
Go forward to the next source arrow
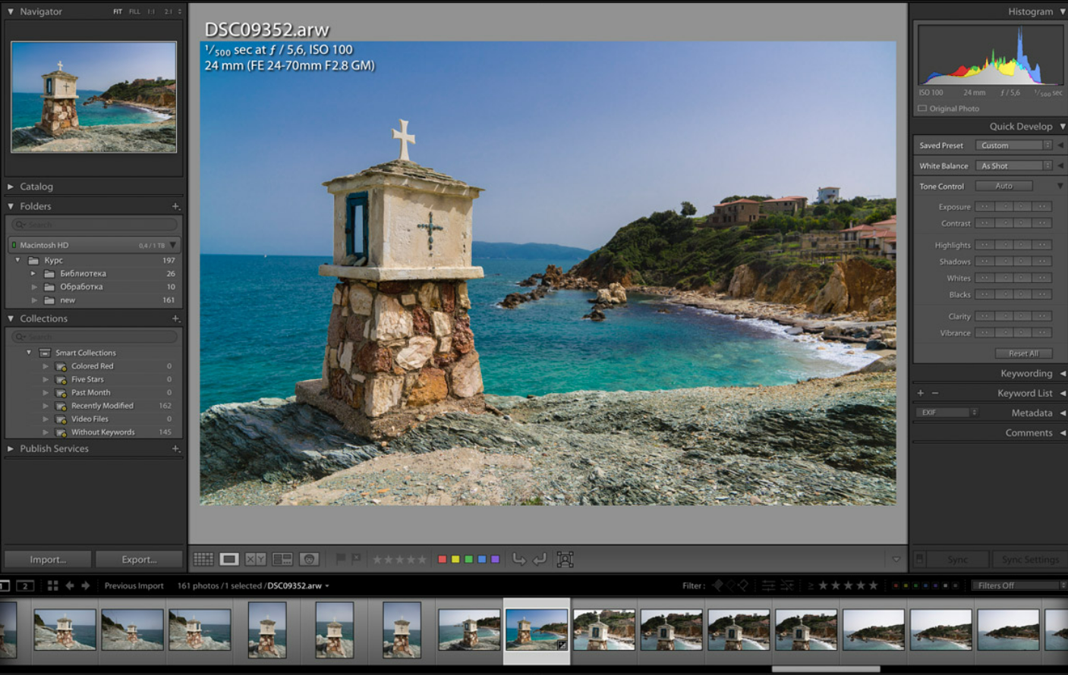coord(86,586)
